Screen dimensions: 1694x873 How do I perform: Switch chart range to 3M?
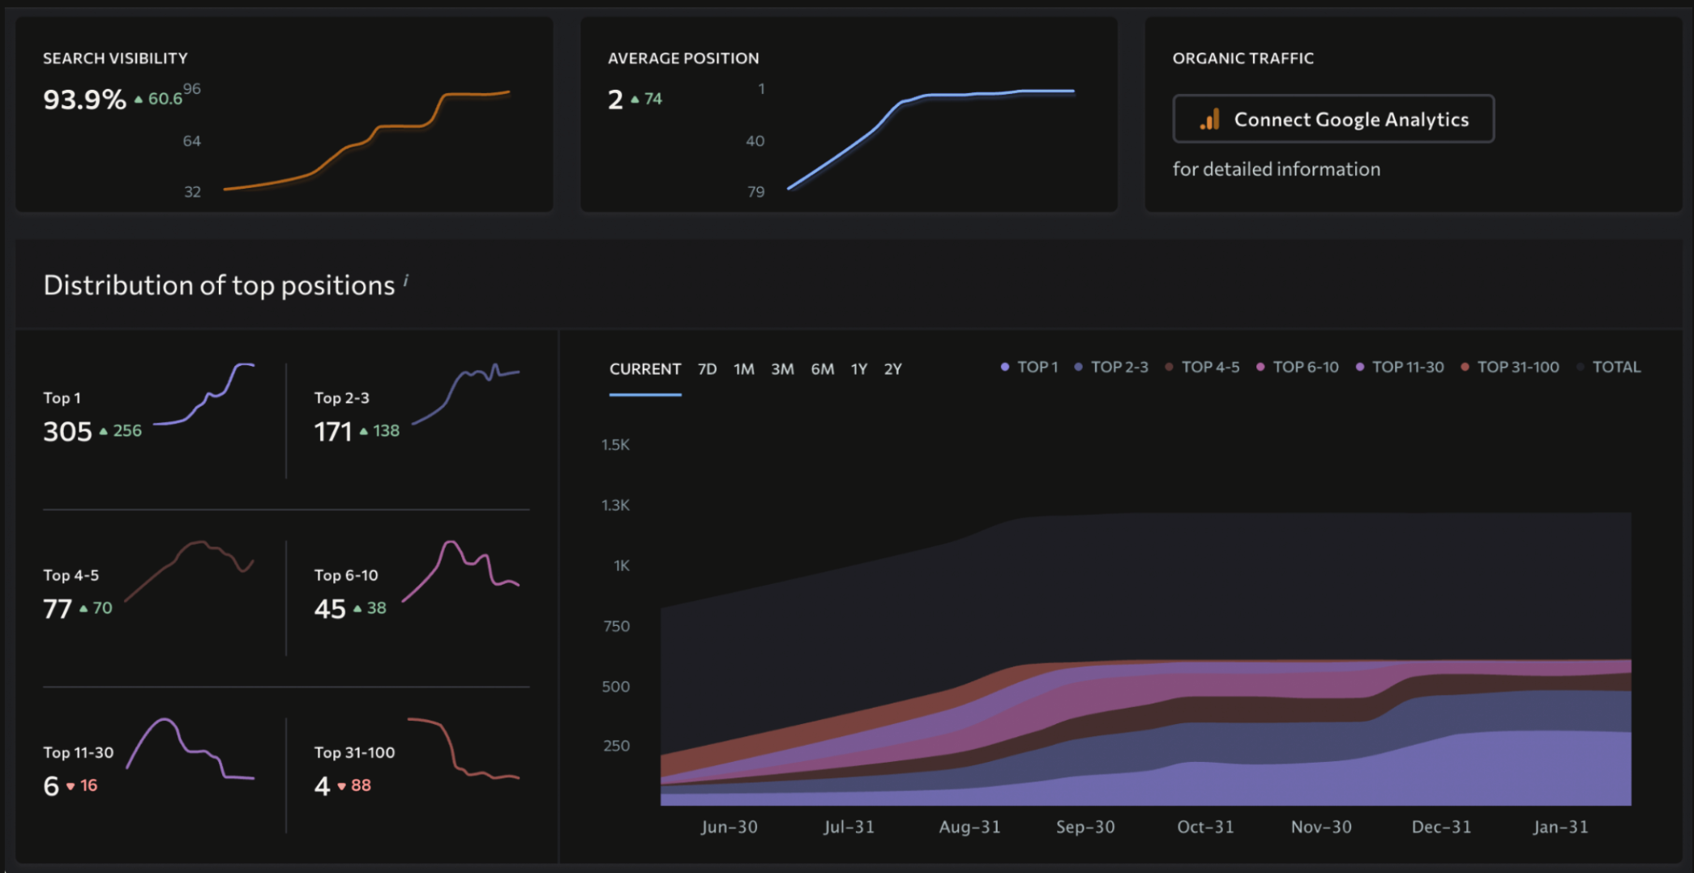pos(782,369)
